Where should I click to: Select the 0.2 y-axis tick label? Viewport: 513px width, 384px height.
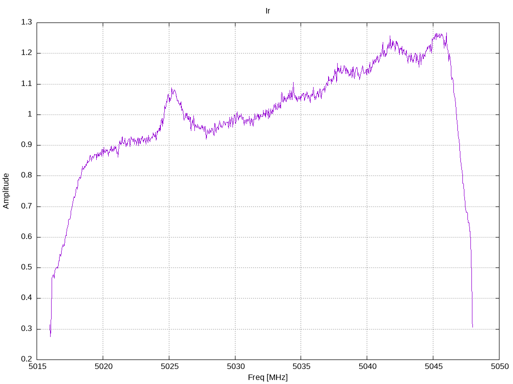(x=27, y=359)
